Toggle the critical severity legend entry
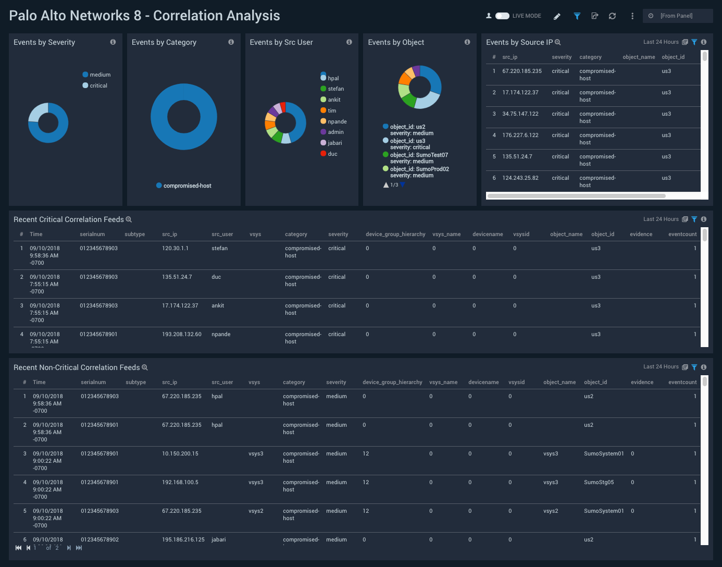 coord(95,85)
